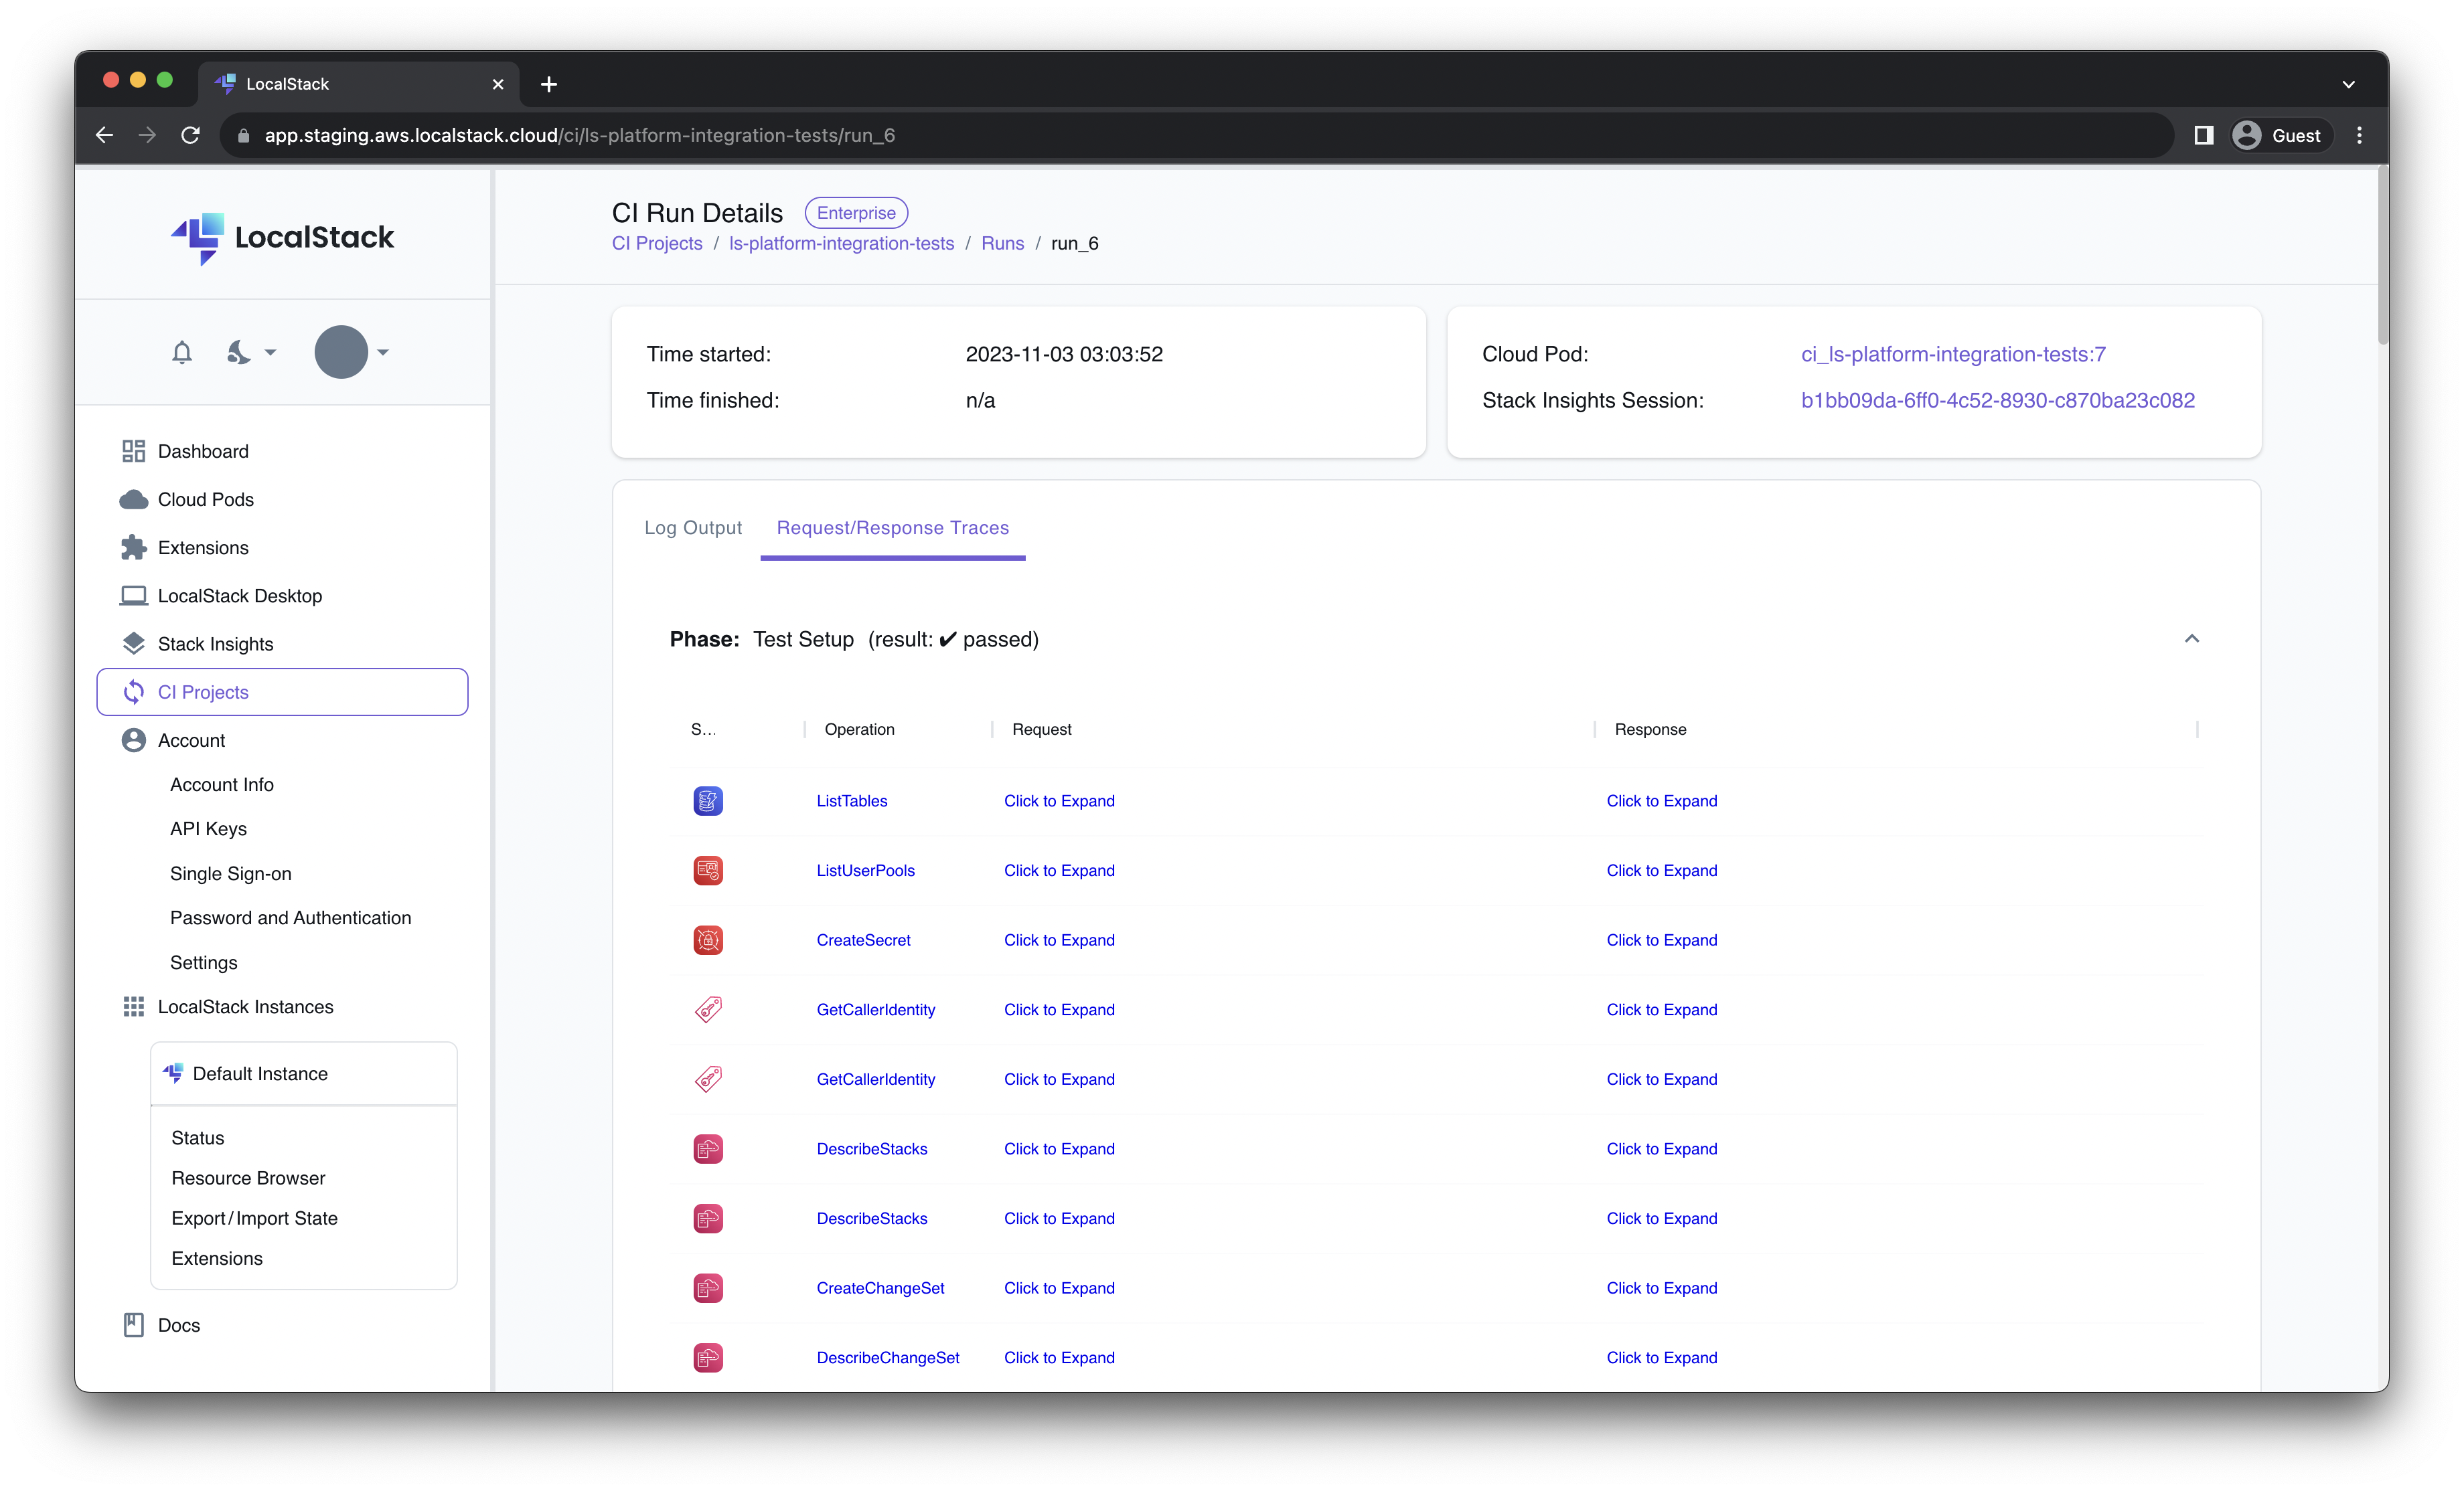Open the ListTables operation link
This screenshot has height=1491, width=2464.
click(851, 800)
